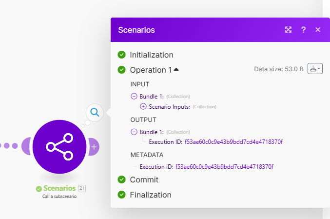The image size is (330, 219).
Task: Expand the Scenario Inputs collection
Action: point(143,106)
